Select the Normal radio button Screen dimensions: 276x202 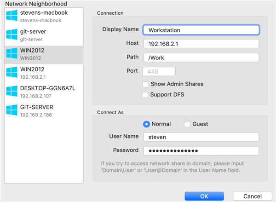coord(147,124)
